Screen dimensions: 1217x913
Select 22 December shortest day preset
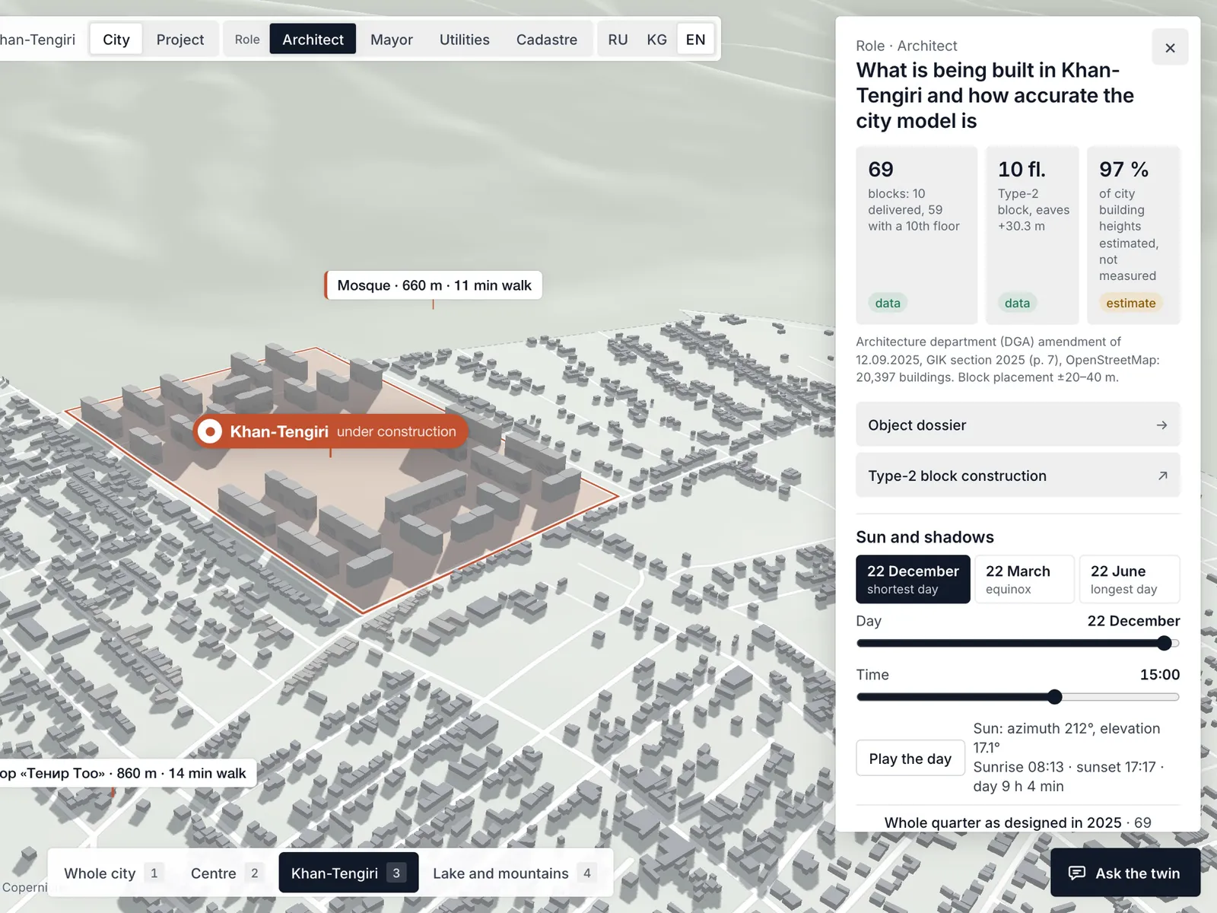tap(913, 579)
